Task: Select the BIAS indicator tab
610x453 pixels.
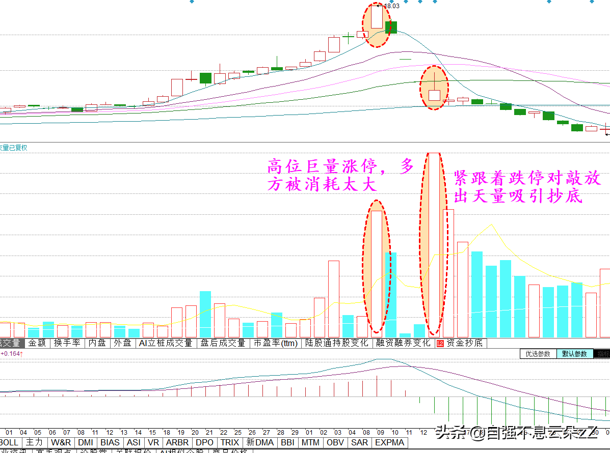Action: pos(110,442)
